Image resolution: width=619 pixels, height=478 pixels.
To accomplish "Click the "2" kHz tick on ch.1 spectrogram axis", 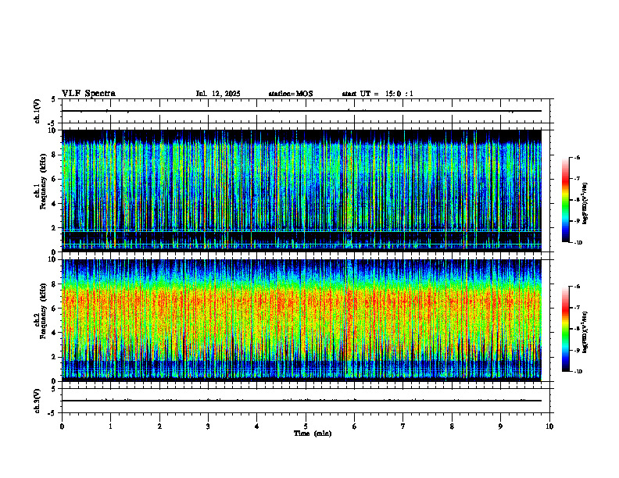I will 55,228.
